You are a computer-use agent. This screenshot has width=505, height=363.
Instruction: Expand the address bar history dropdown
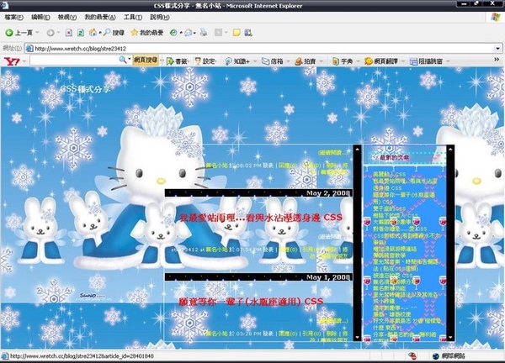[498, 49]
